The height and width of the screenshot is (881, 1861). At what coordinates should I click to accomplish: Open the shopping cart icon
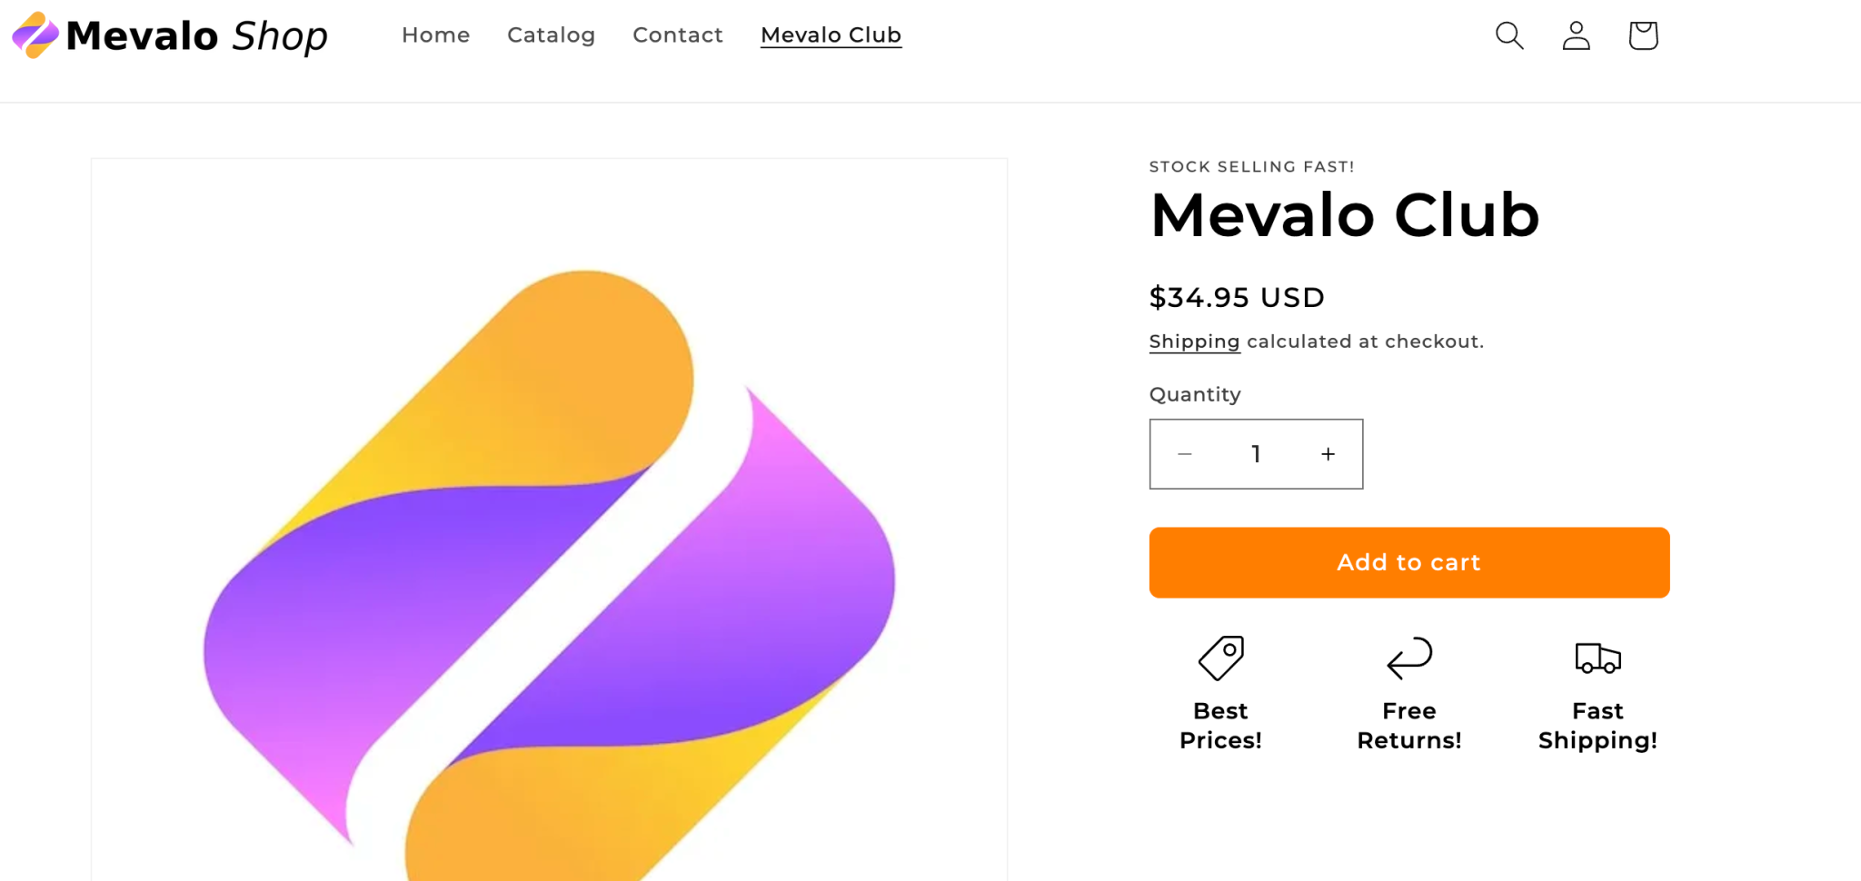tap(1643, 35)
